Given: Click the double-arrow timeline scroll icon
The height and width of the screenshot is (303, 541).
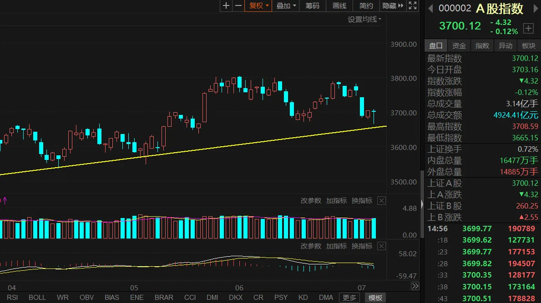Looking at the screenshot, I should 415,286.
